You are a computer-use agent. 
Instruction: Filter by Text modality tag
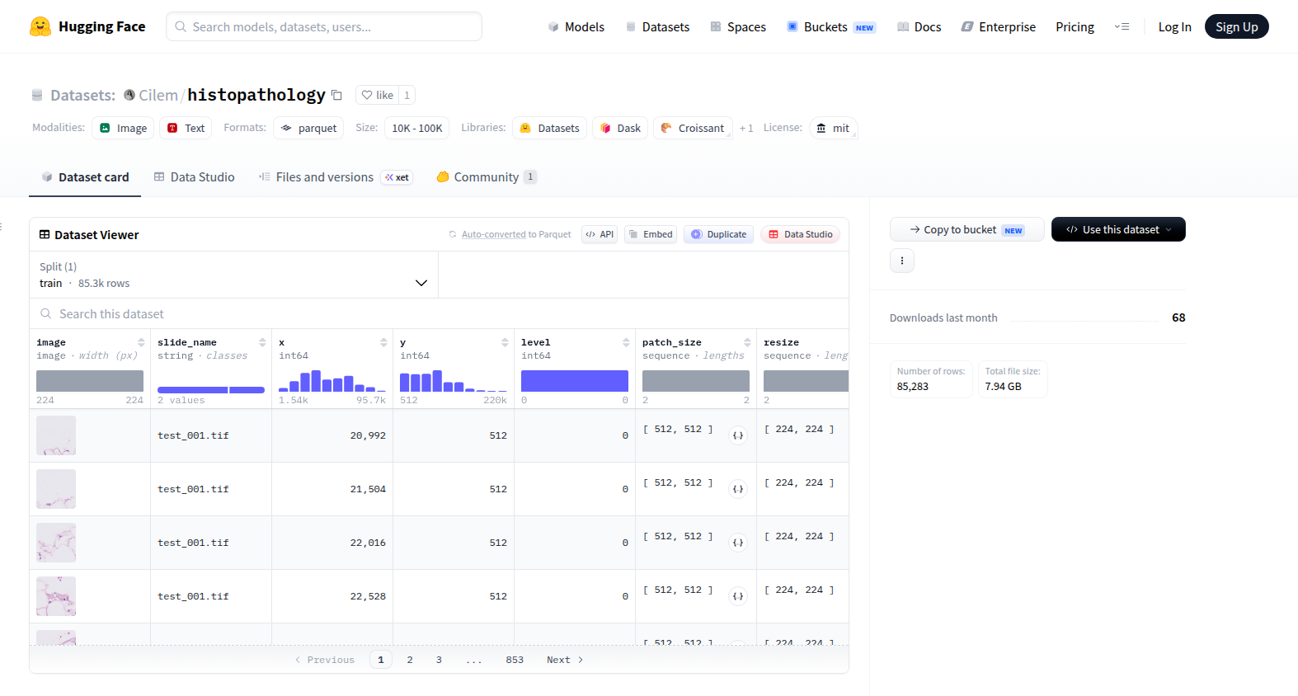[x=186, y=128]
